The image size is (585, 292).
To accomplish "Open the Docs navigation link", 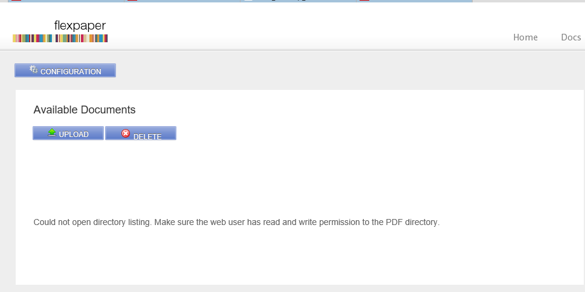I will [571, 37].
